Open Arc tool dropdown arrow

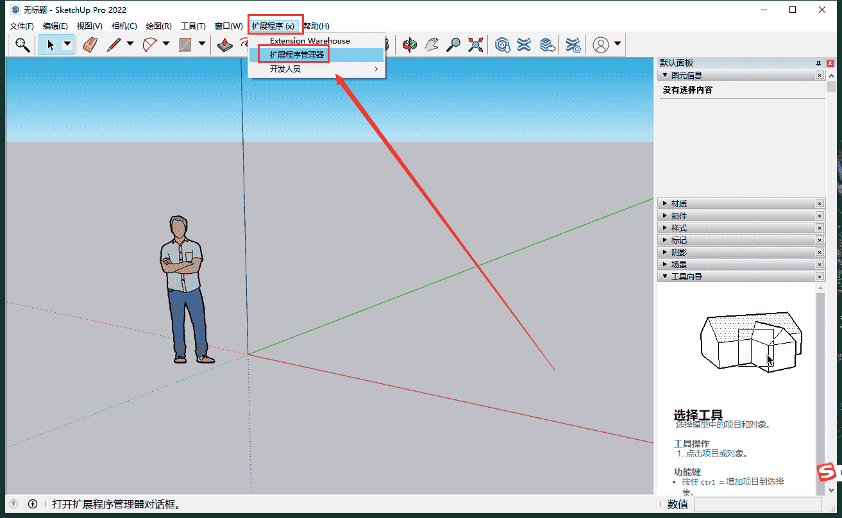[x=166, y=45]
